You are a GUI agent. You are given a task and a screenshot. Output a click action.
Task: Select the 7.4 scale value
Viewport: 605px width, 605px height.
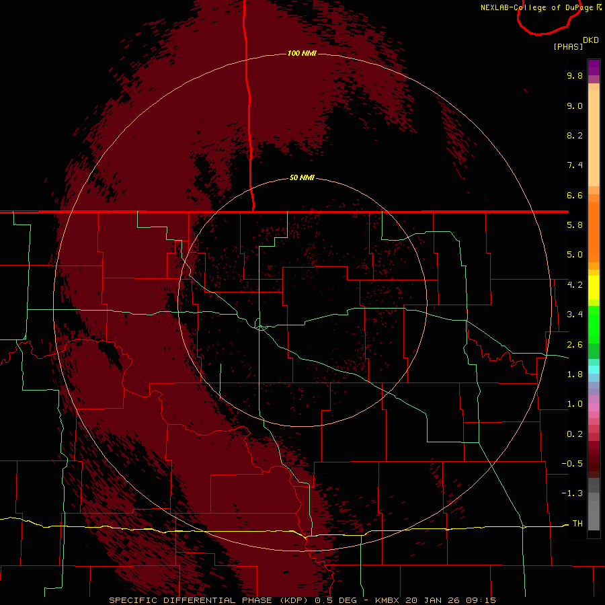point(575,165)
